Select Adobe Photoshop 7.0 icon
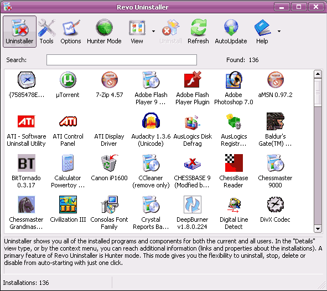 point(234,80)
